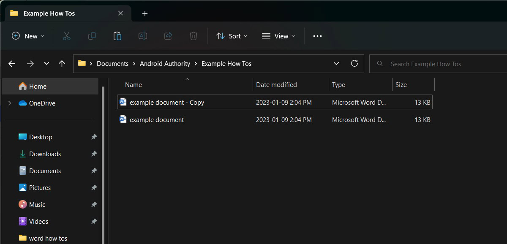The height and width of the screenshot is (244, 507).
Task: Refresh the current folder view
Action: click(354, 64)
